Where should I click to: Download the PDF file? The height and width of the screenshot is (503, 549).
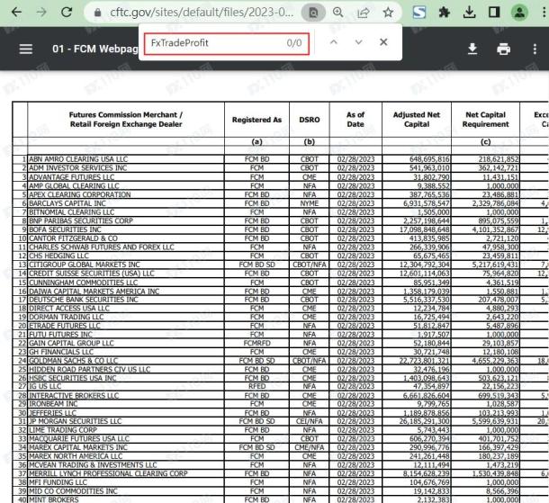tap(472, 49)
